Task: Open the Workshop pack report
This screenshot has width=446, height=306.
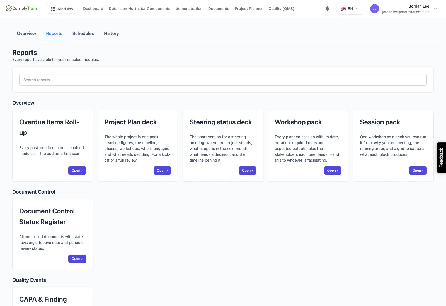Action: coord(333,171)
